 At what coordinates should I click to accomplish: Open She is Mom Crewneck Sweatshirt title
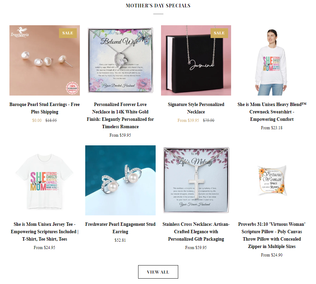[x=272, y=112]
